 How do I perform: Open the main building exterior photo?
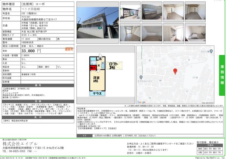pos(98,23)
